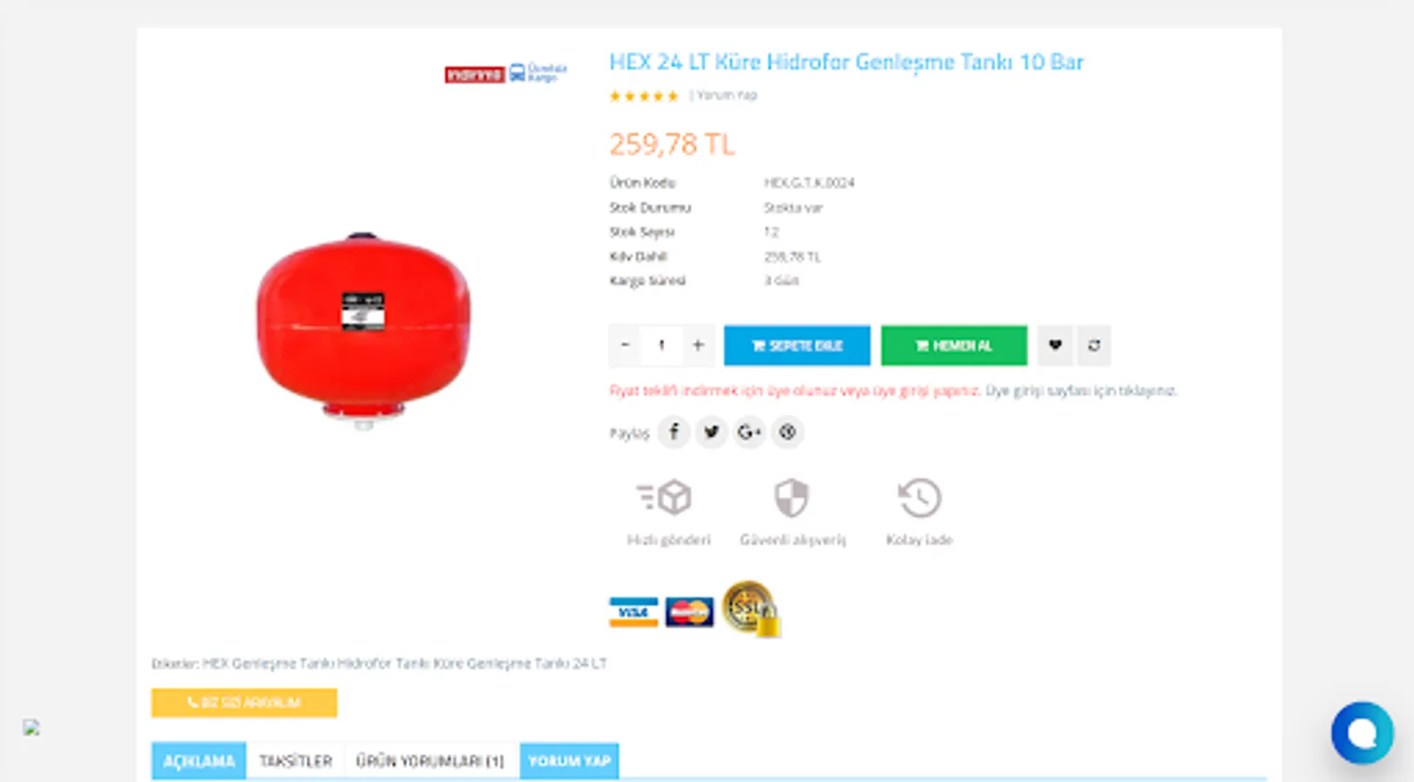Click the Biz Sizi Arayalım button

244,702
